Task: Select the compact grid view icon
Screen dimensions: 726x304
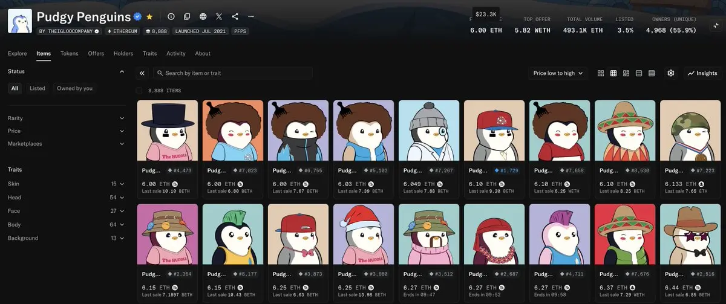Action: click(613, 73)
